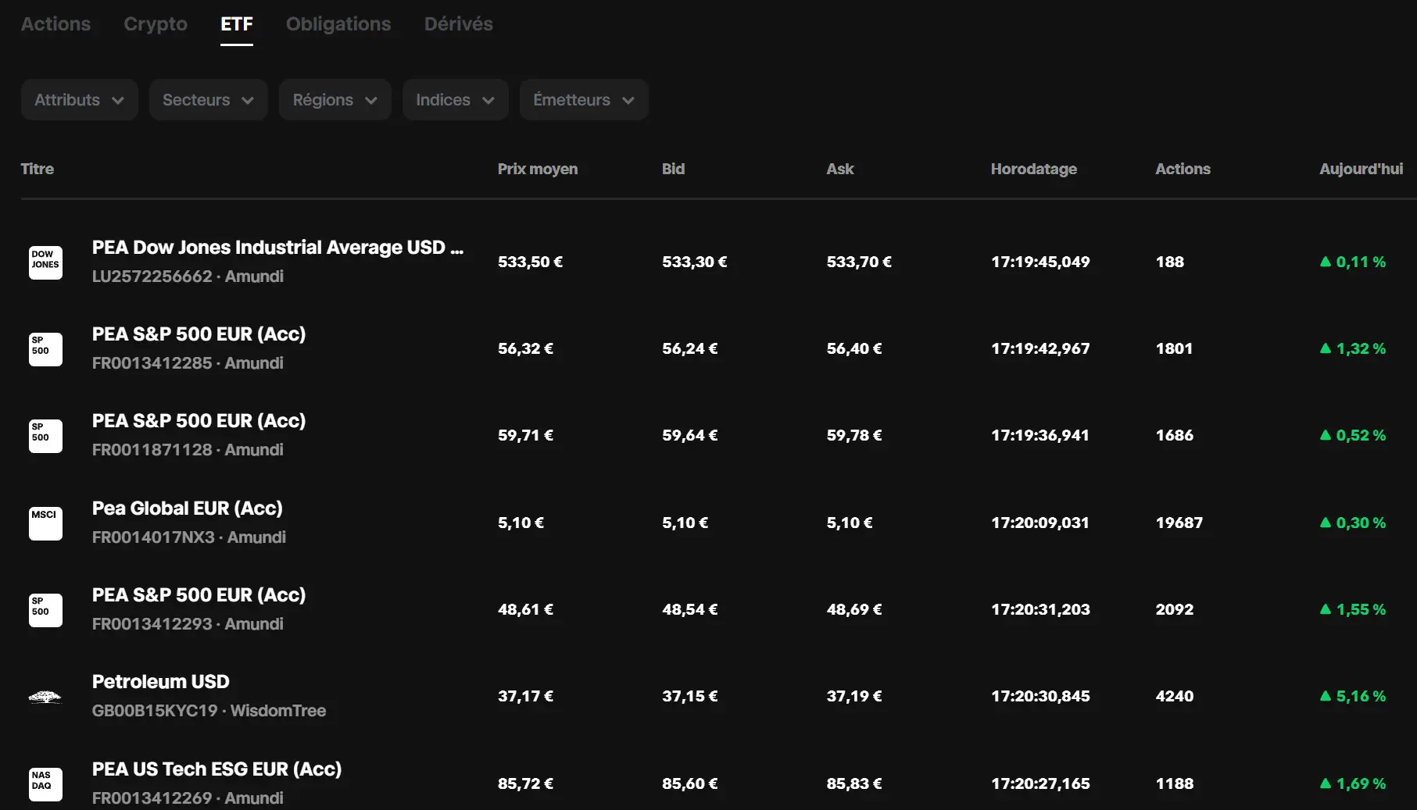
Task: Click green up arrow beside 5,16 %
Action: click(x=1325, y=696)
